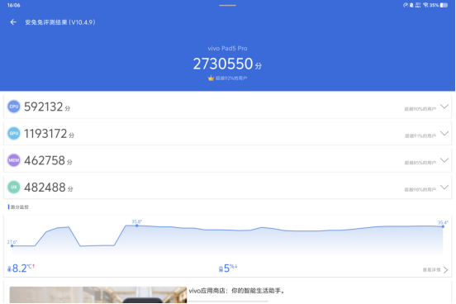The height and width of the screenshot is (304, 456).
Task: Tap the top center drag handle
Action: (x=227, y=5)
